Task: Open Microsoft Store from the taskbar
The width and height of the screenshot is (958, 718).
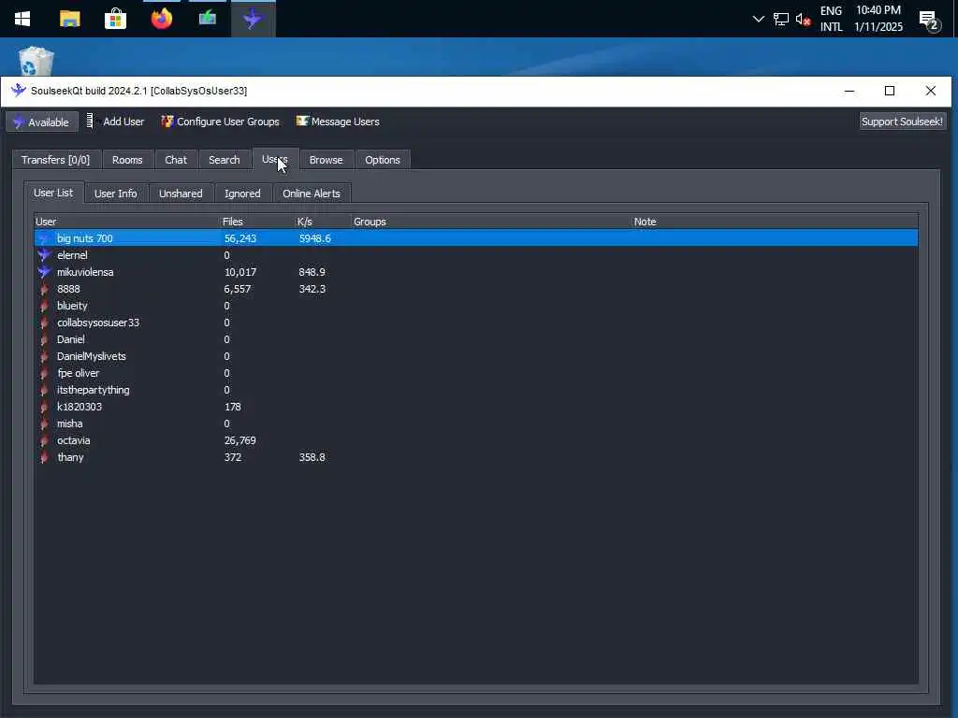Action: point(115,19)
